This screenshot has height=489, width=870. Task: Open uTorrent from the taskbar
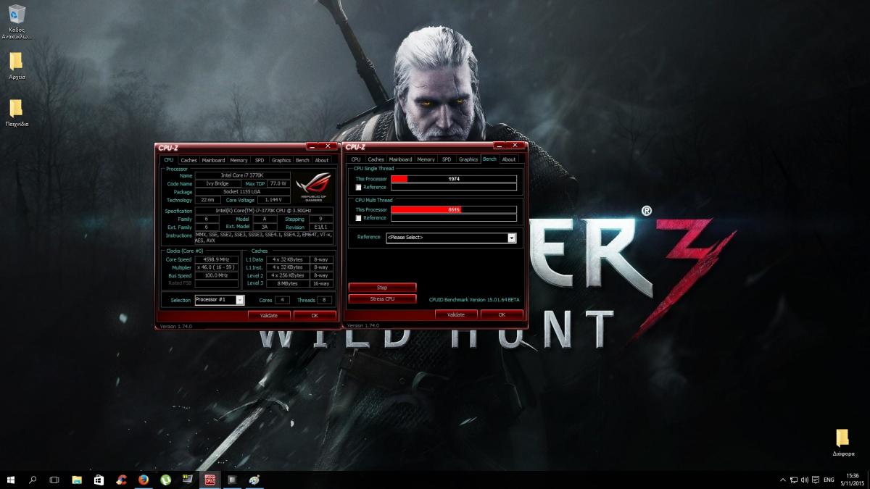pos(165,480)
